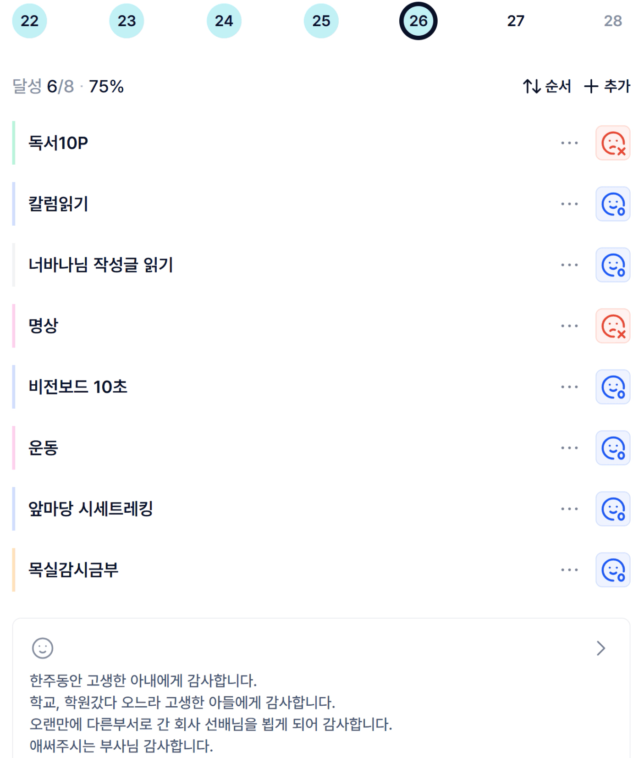
Task: Click the 한주동안 고생한 아내에게 감사합니다 note line
Action: (143, 681)
